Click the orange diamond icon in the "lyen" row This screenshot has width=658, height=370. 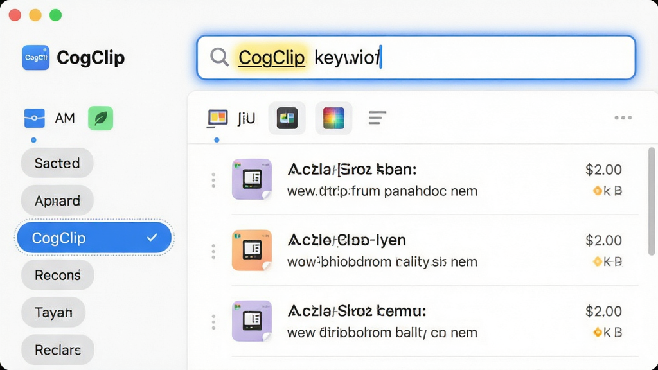(x=597, y=262)
